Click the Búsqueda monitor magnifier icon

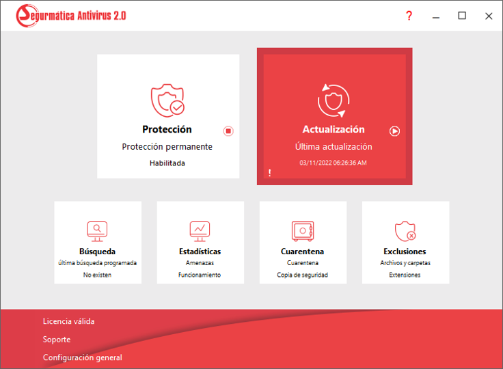coord(97,232)
